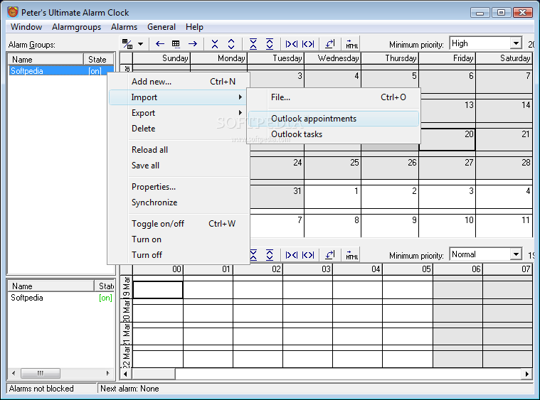This screenshot has height=400, width=540.
Task: Select Delete in the context menu
Action: click(179, 129)
